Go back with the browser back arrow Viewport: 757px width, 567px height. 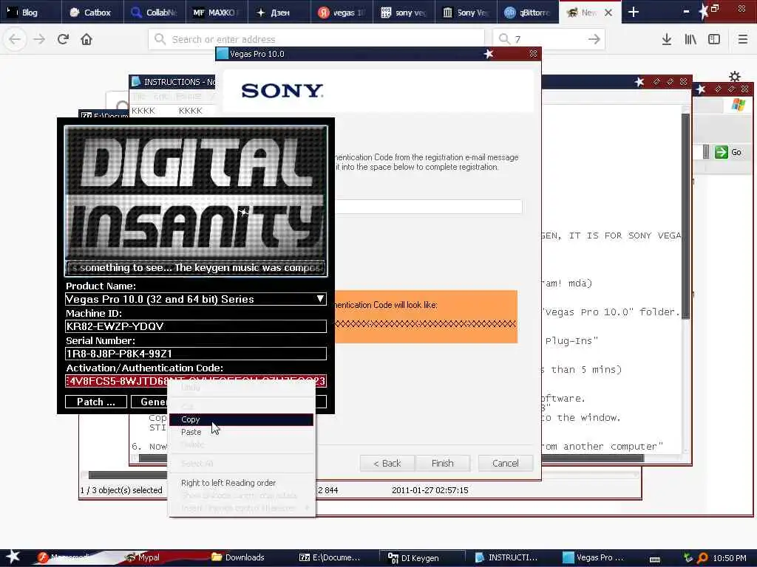[15, 39]
